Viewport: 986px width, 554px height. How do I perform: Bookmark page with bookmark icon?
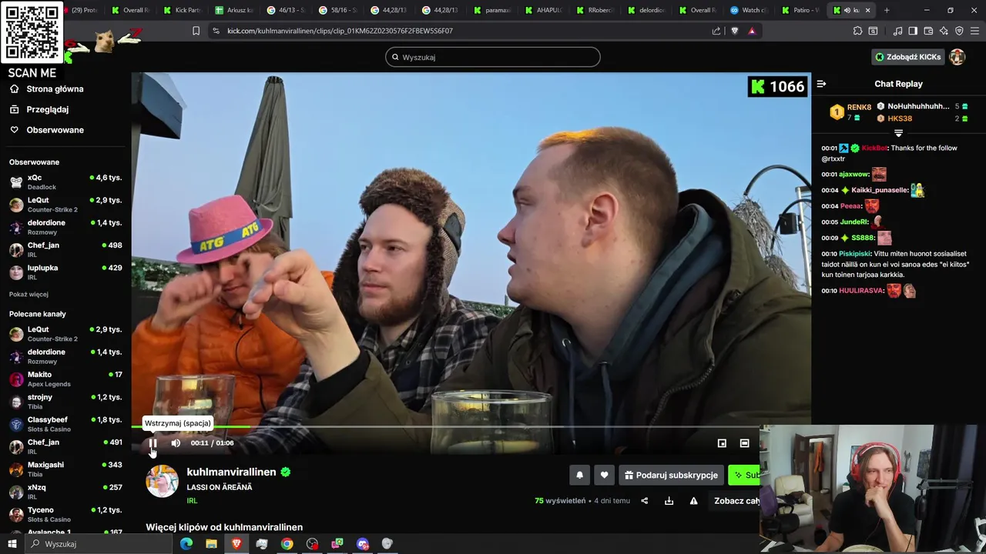[196, 31]
